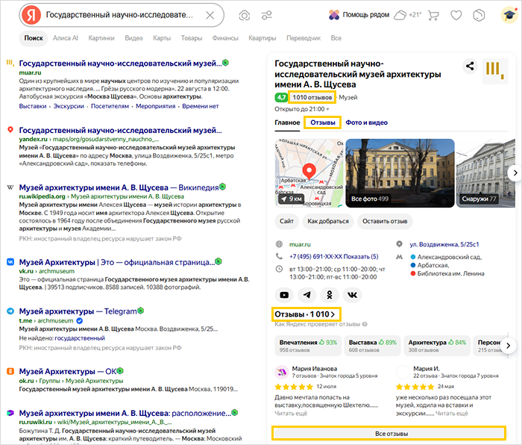Click help icon next to Как Яндекс проверяет отзывы
Image resolution: width=522 pixels, height=445 pixels.
[365, 324]
